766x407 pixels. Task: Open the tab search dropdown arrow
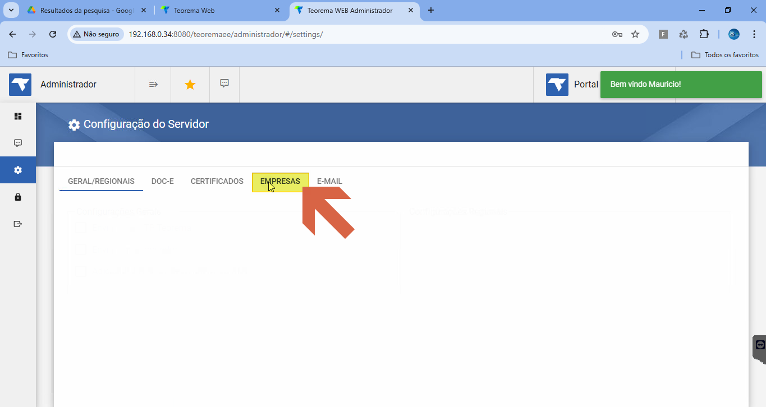click(x=11, y=10)
